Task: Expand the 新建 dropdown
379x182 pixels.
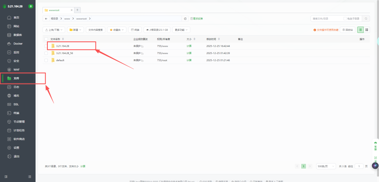Action: 76,30
